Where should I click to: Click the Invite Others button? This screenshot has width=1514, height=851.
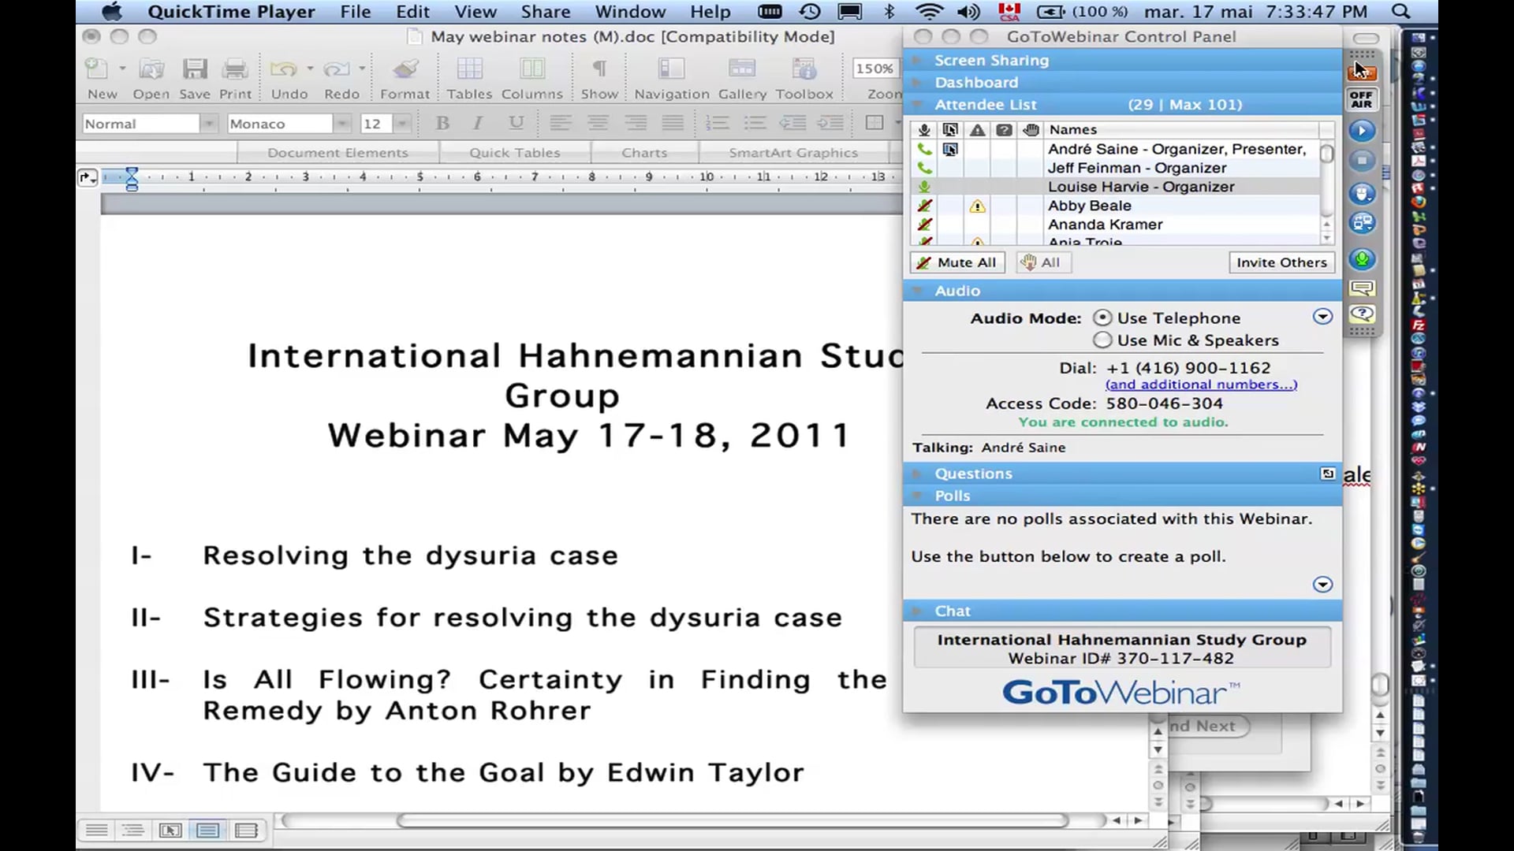tap(1281, 262)
